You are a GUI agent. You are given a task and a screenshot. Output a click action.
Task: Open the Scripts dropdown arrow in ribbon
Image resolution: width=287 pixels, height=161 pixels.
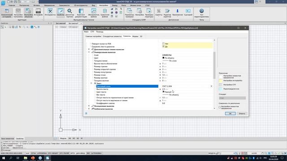point(159,17)
